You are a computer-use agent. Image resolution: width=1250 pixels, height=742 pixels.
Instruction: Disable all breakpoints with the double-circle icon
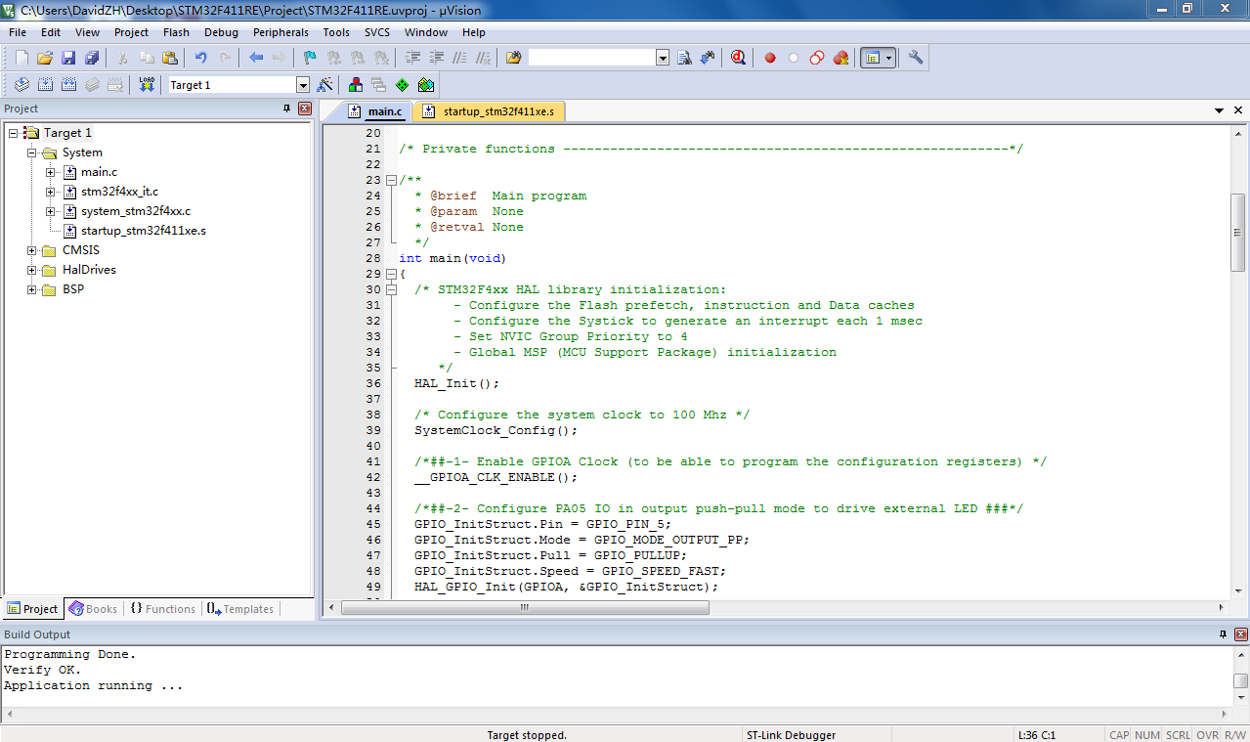pyautogui.click(x=817, y=58)
